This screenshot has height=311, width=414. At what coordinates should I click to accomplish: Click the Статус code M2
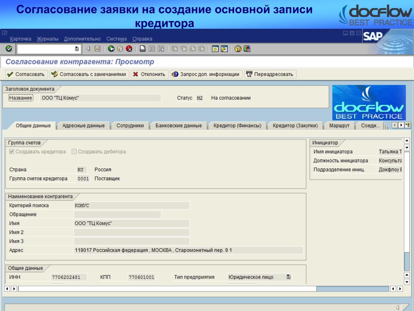coord(200,98)
